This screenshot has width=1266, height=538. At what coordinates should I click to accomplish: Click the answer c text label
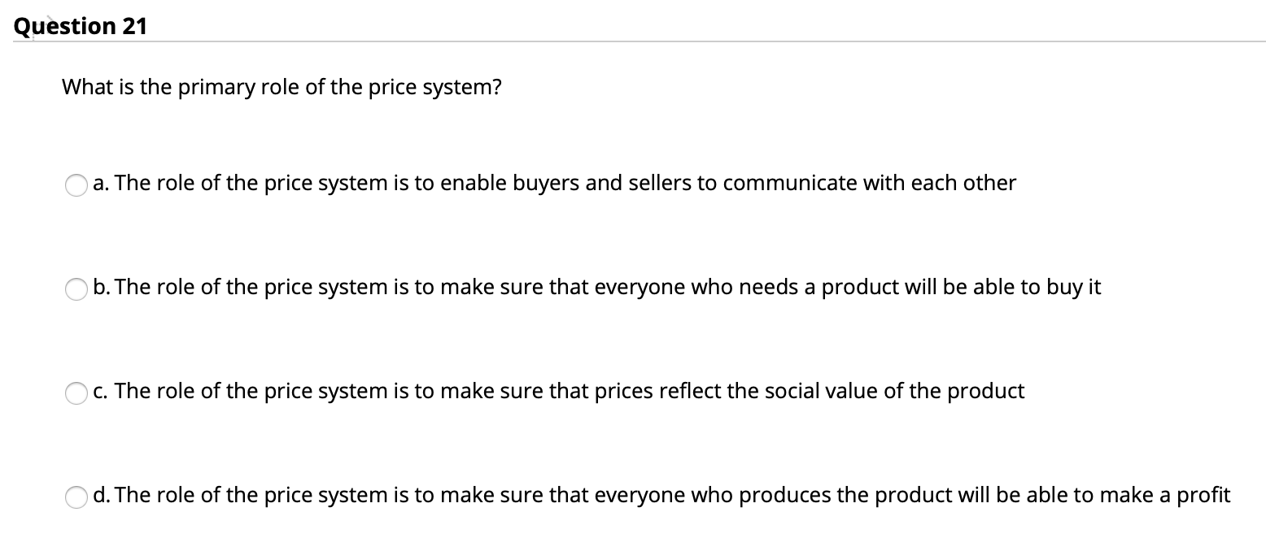coord(558,392)
